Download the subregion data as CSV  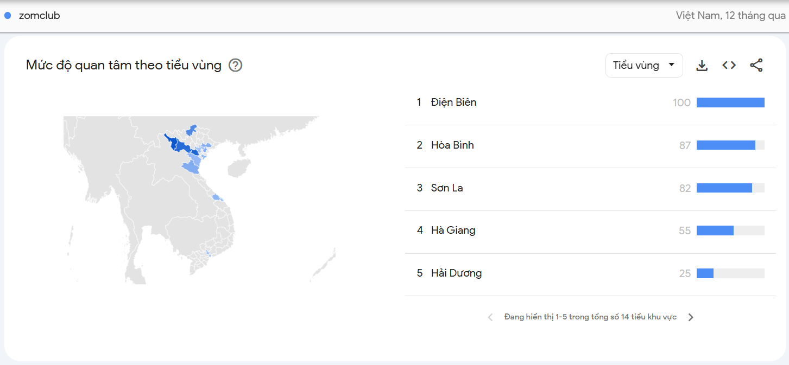click(x=702, y=66)
